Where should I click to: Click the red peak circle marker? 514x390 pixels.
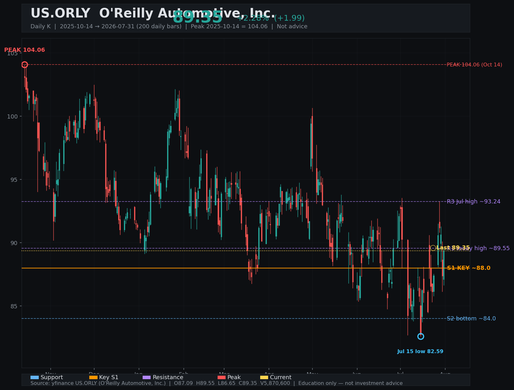click(25, 65)
